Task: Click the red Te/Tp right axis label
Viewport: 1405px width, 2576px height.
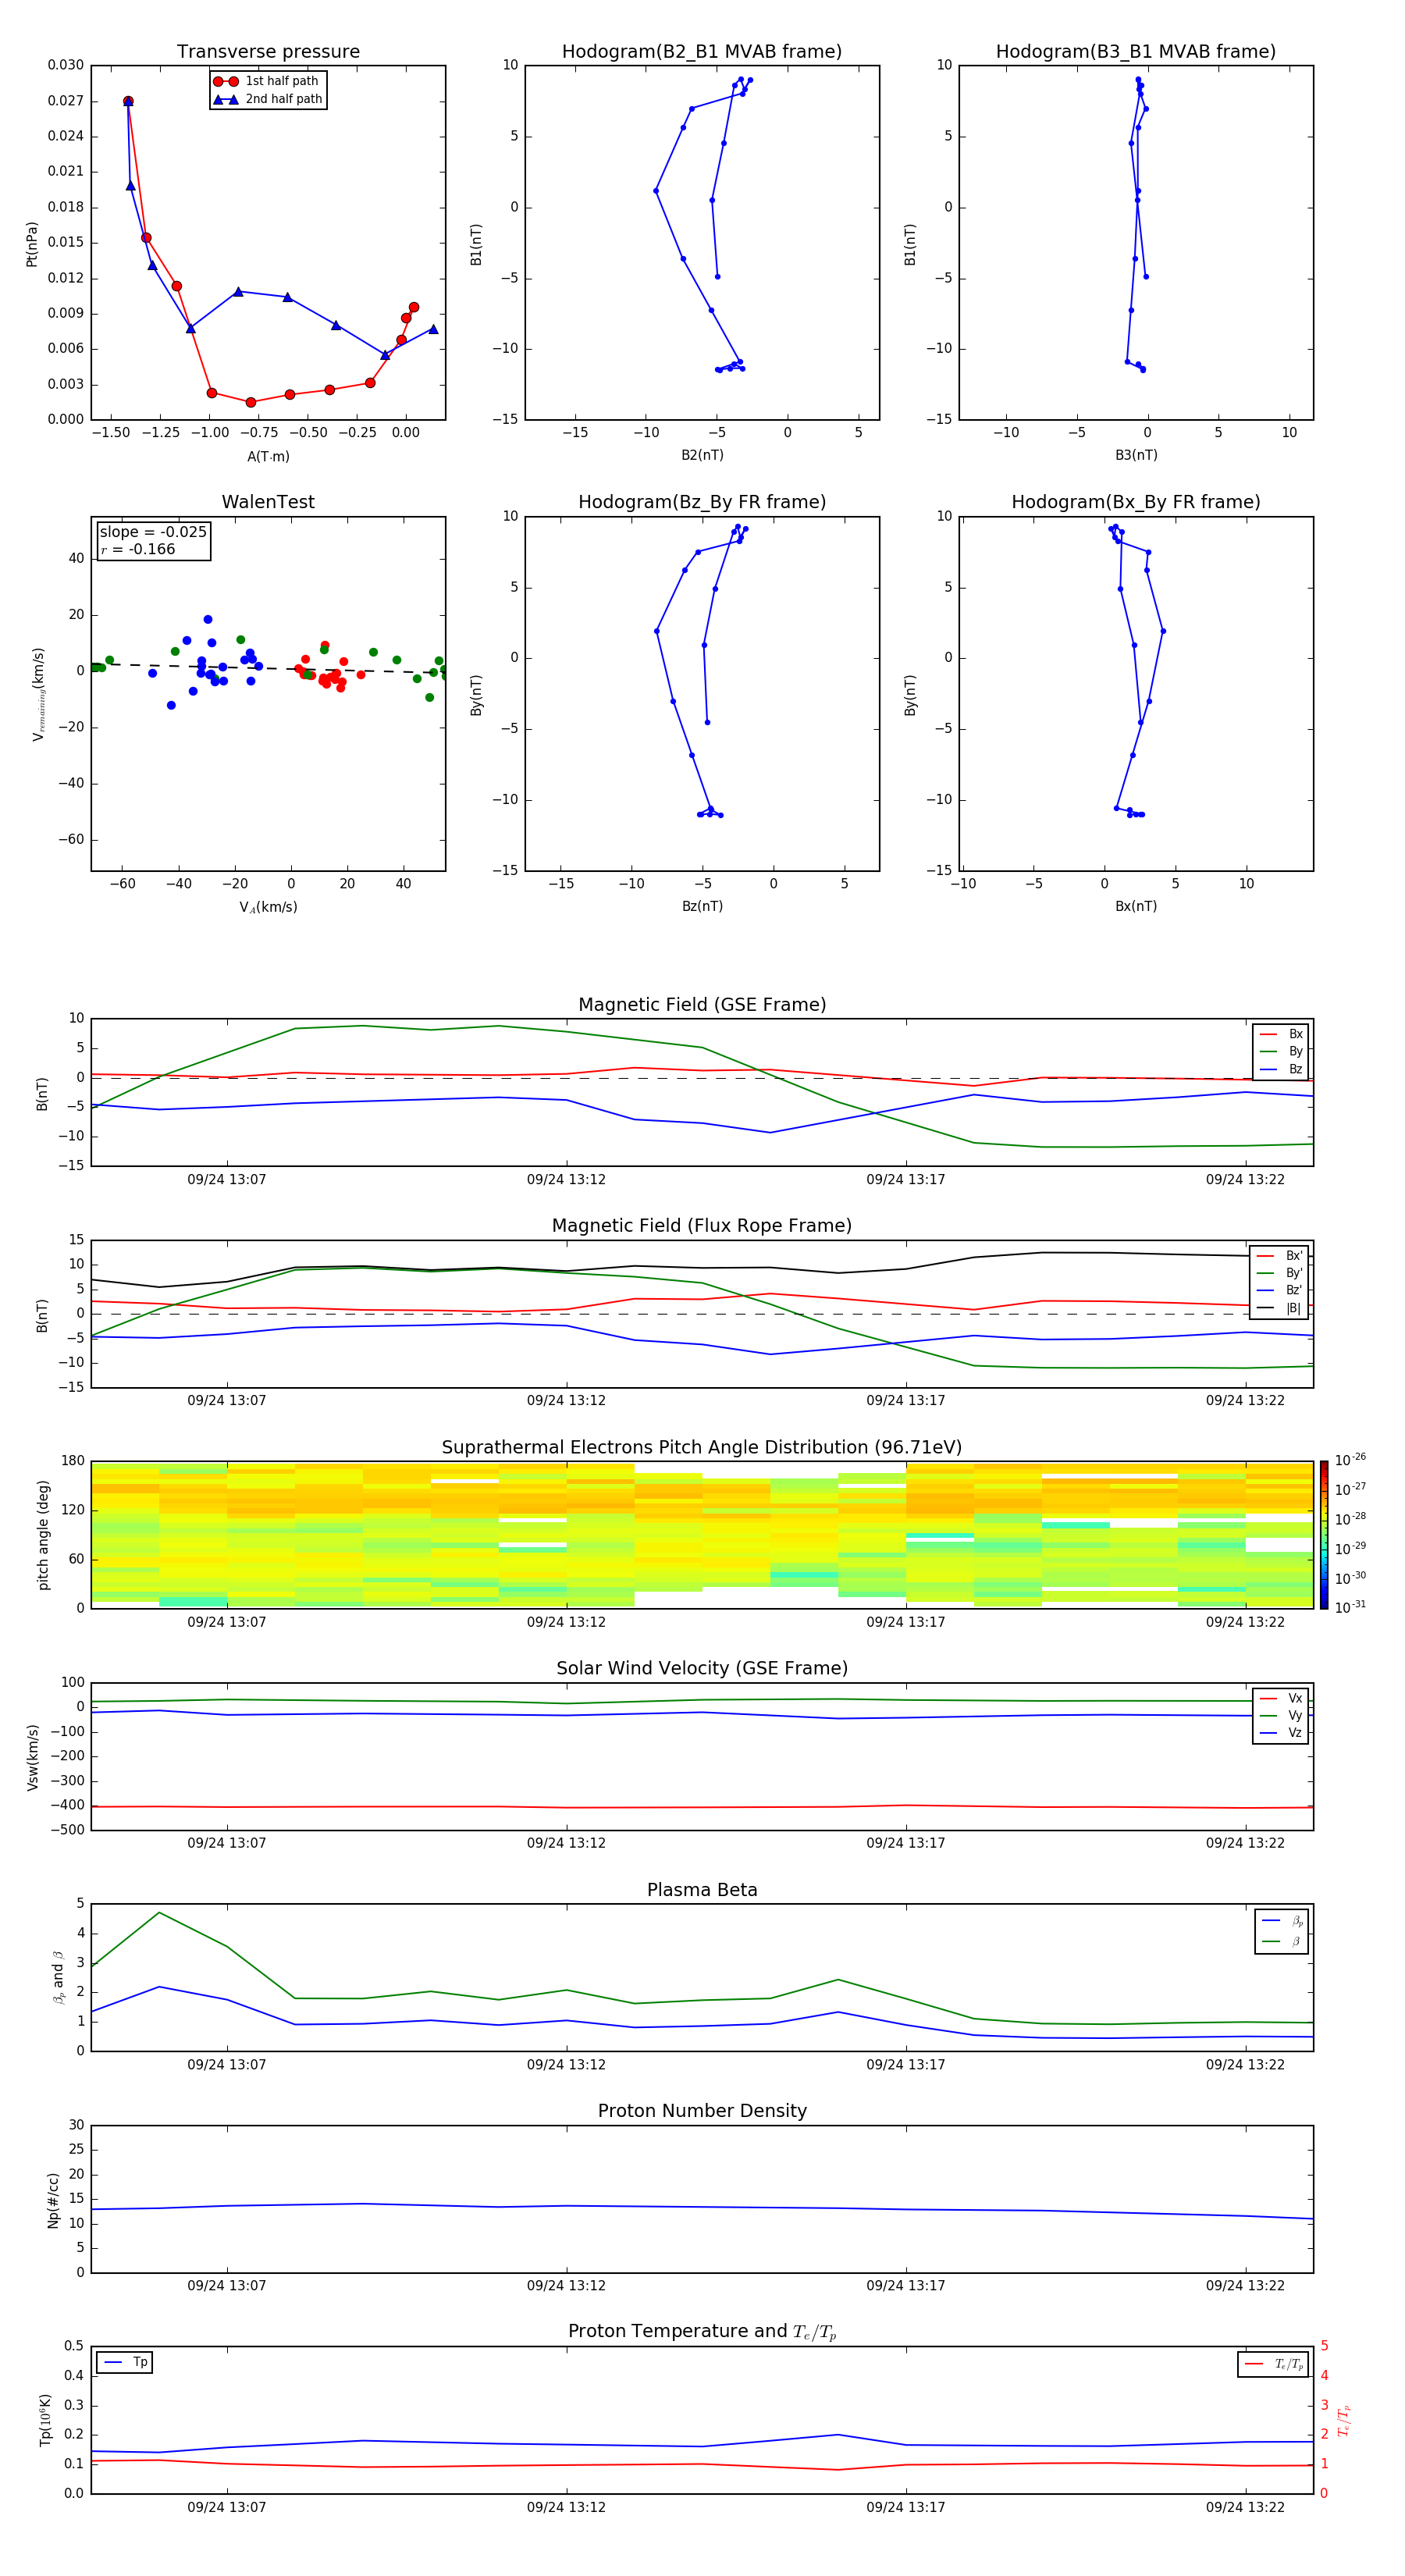Action: [1344, 2421]
